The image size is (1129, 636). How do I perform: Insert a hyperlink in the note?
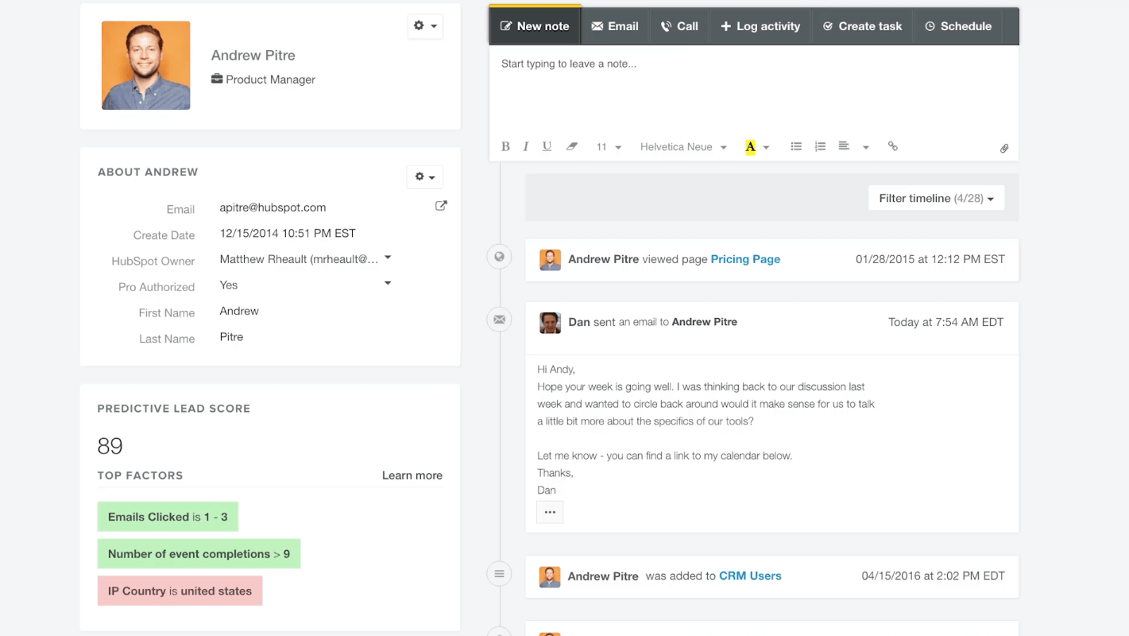893,146
